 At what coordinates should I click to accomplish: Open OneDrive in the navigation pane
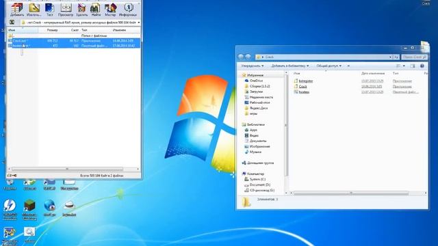coord(254,81)
